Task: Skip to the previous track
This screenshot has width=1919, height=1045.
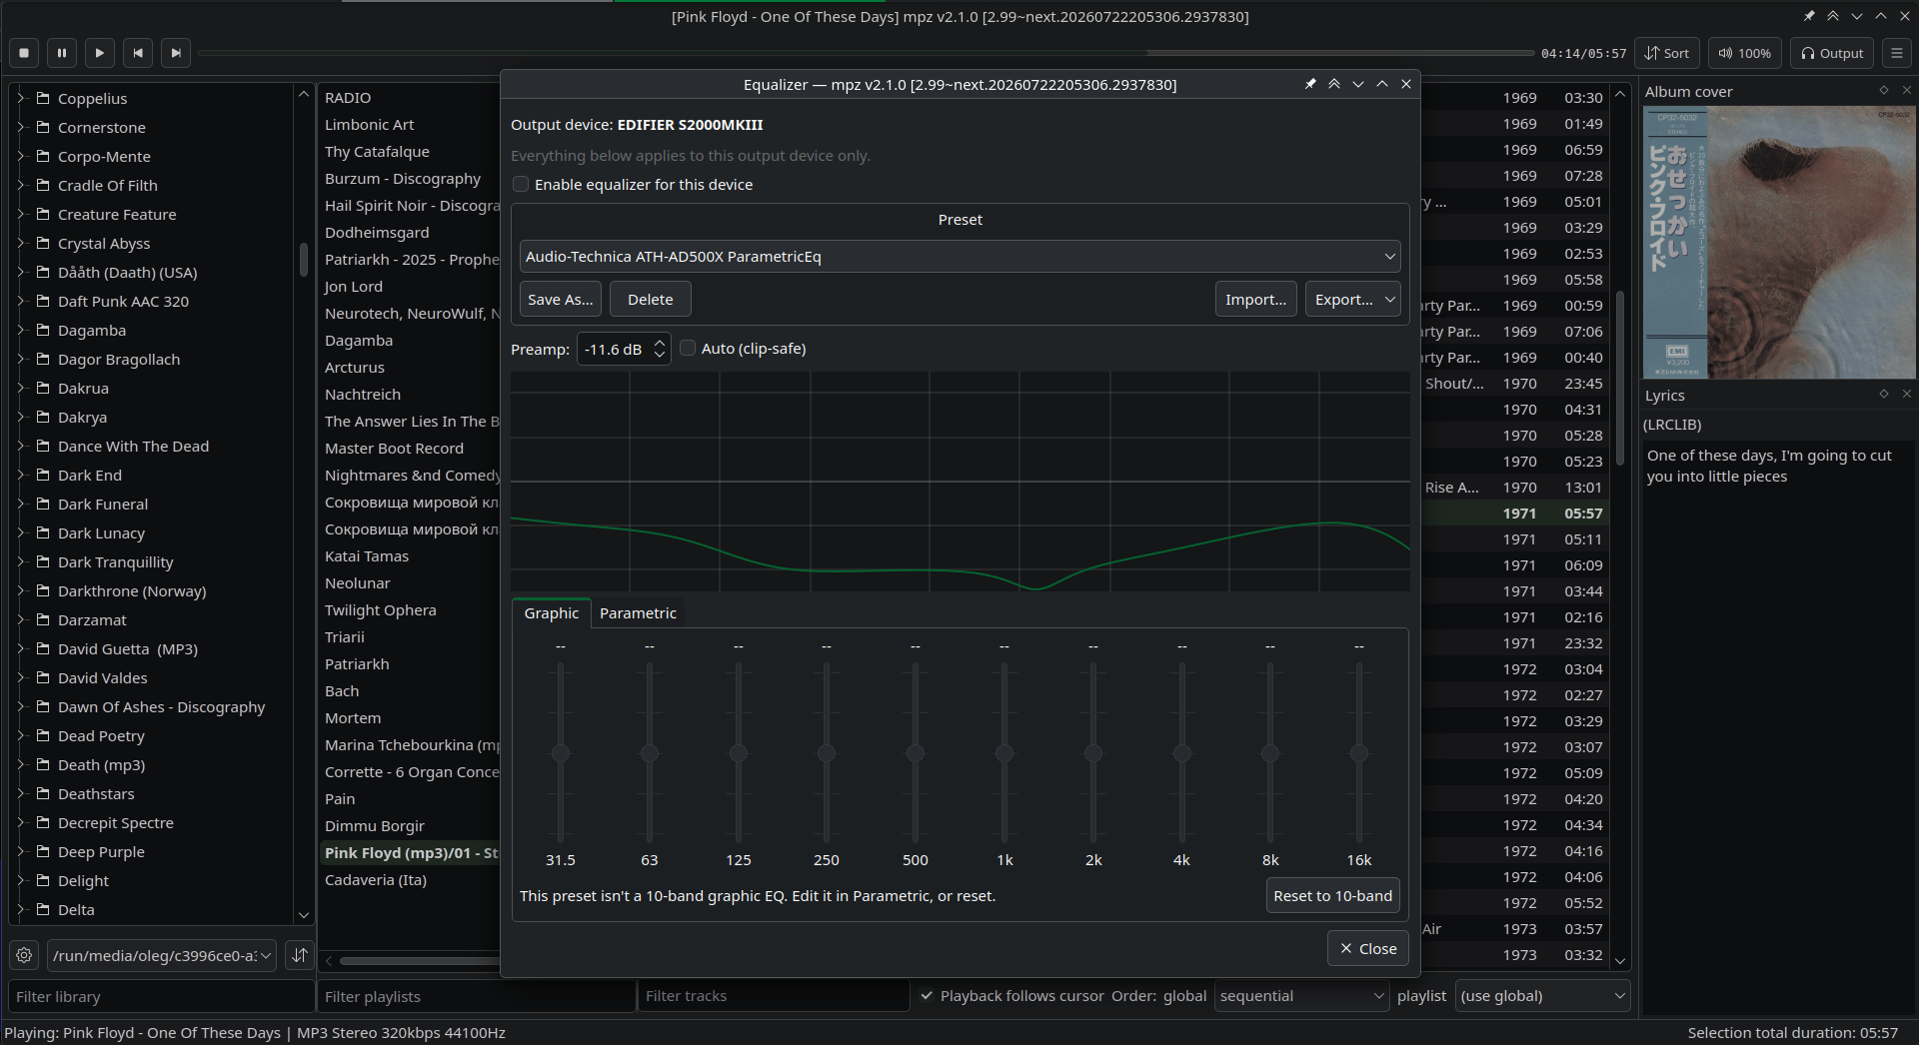Action: [x=138, y=53]
